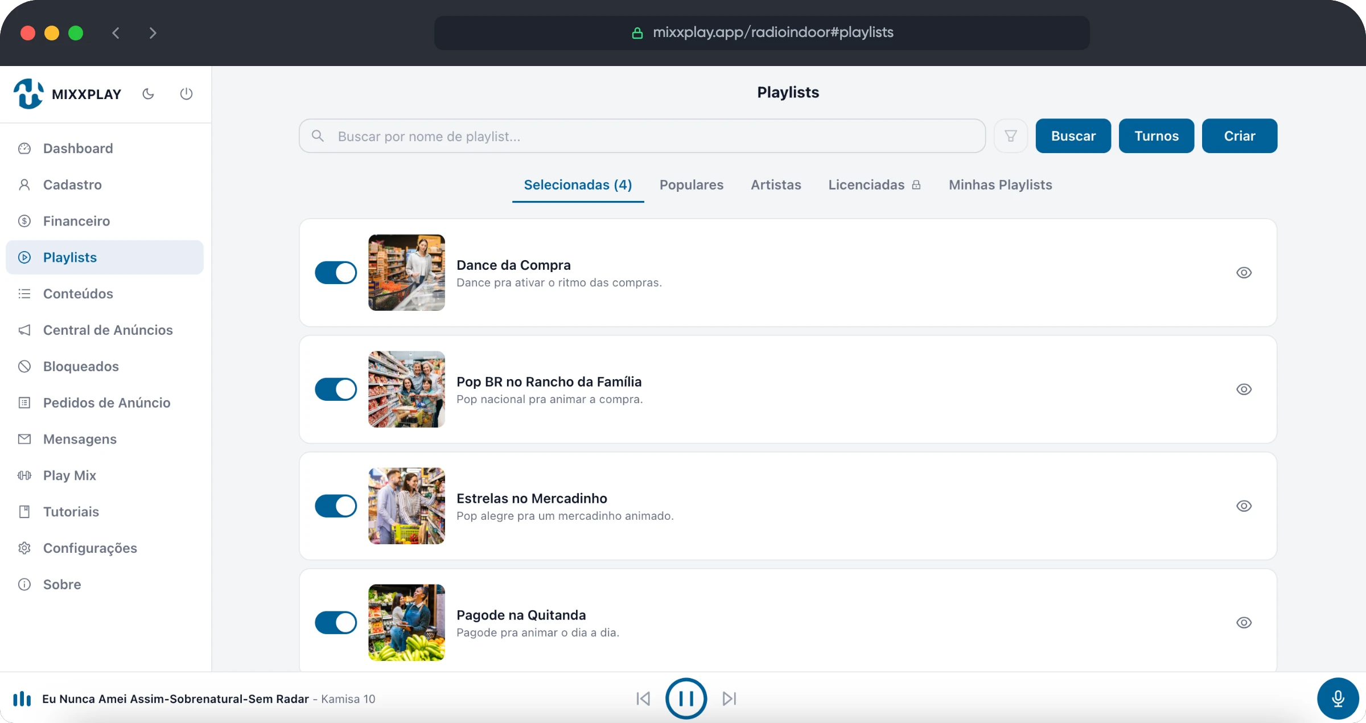Switch to the Populares tab
Image resolution: width=1366 pixels, height=723 pixels.
[692, 185]
